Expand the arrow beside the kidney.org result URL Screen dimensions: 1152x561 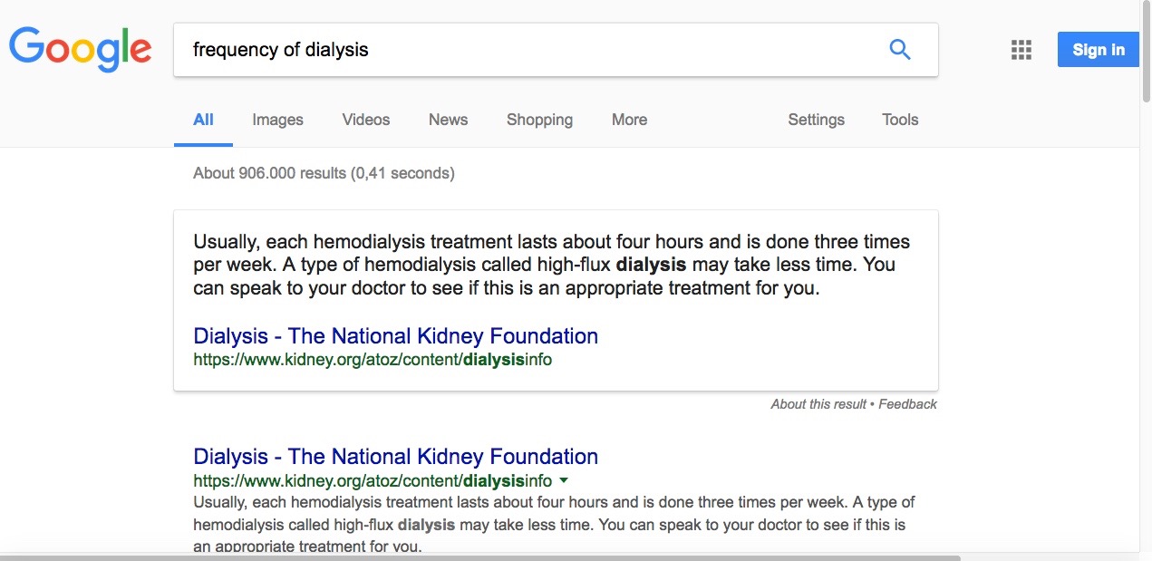pyautogui.click(x=564, y=480)
